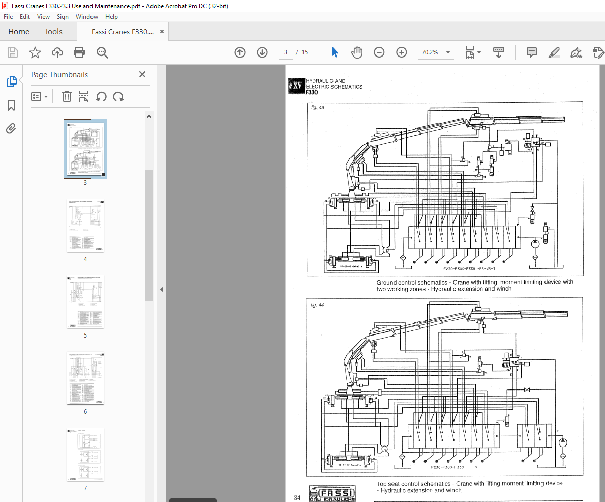Collapse the navigation pane arrow

pos(162,290)
